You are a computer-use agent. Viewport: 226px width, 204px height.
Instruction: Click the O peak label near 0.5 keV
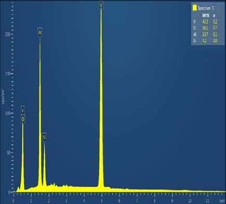pyautogui.click(x=23, y=119)
